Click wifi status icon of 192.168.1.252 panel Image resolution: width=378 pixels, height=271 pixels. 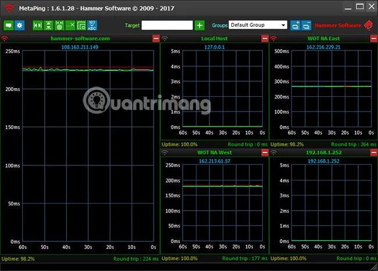click(274, 153)
